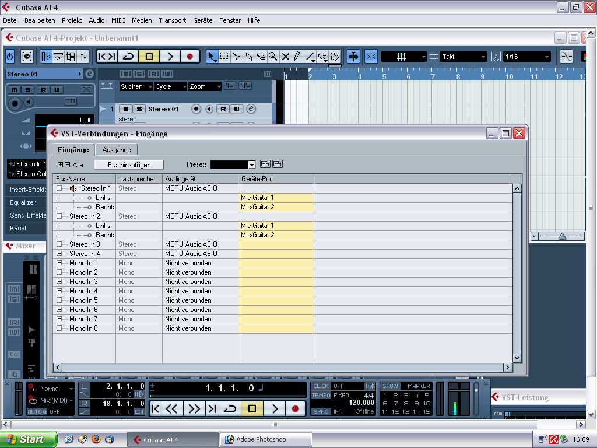Open the Suchen dropdown in track list
The height and width of the screenshot is (448, 597).
pos(136,86)
